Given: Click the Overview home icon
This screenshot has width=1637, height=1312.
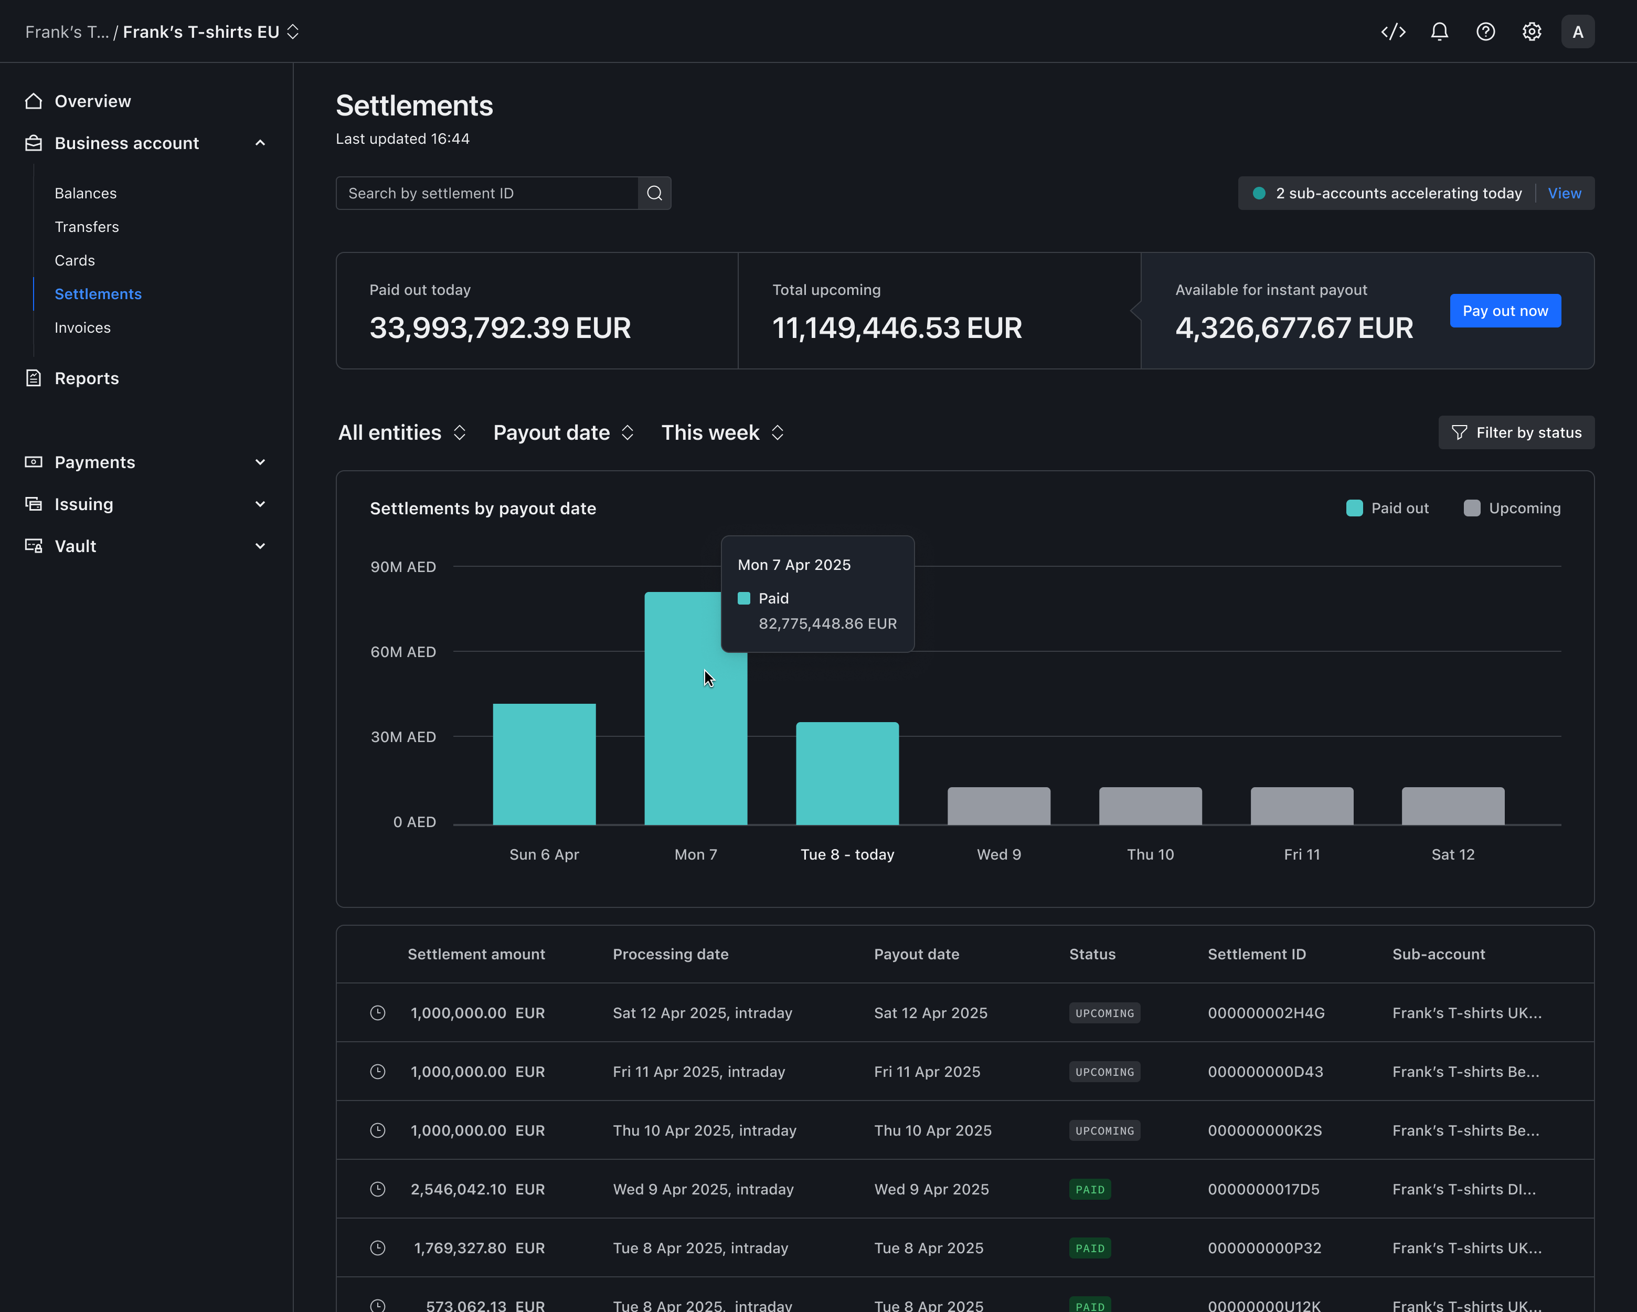Looking at the screenshot, I should coord(34,101).
